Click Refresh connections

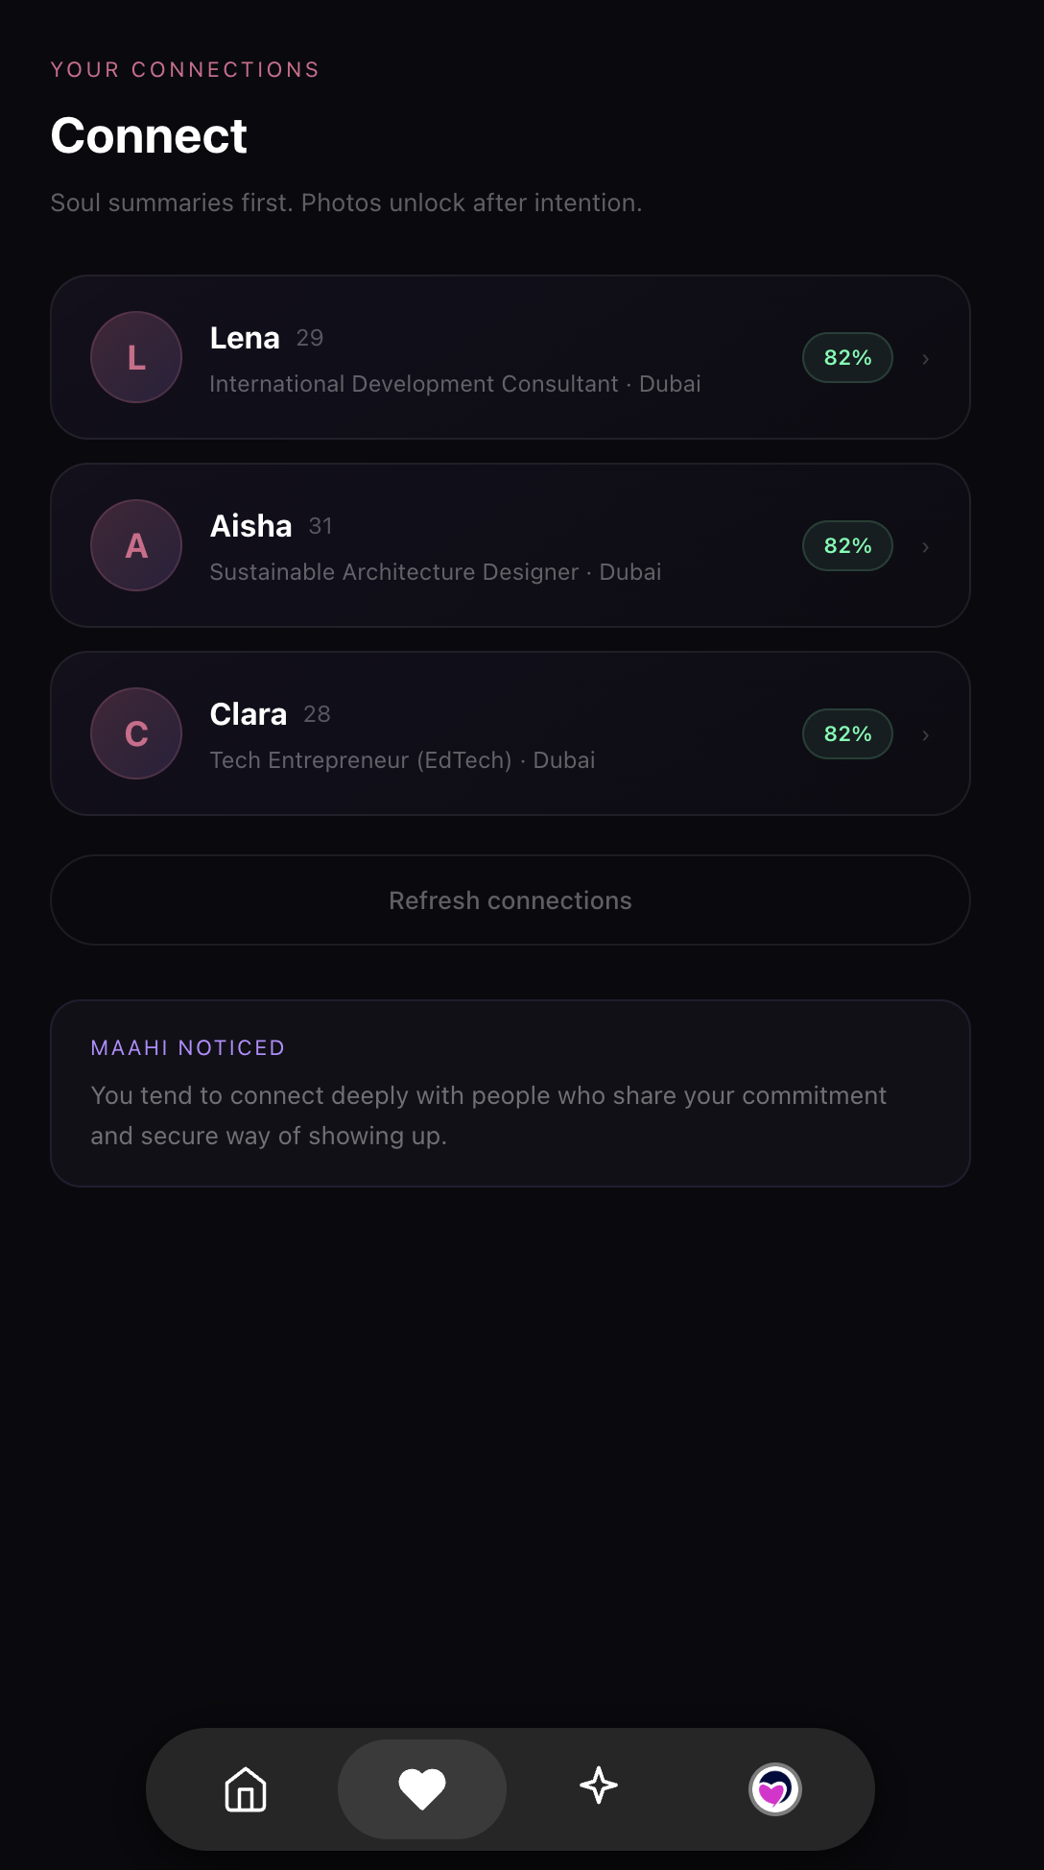tap(510, 899)
